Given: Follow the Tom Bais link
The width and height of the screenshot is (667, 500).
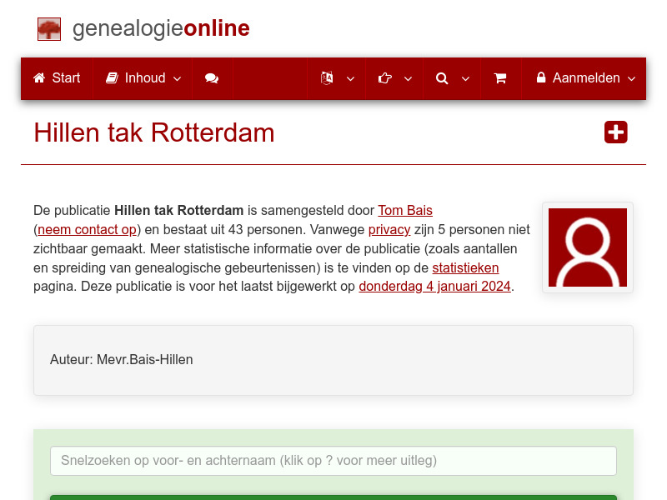Looking at the screenshot, I should click(x=405, y=210).
